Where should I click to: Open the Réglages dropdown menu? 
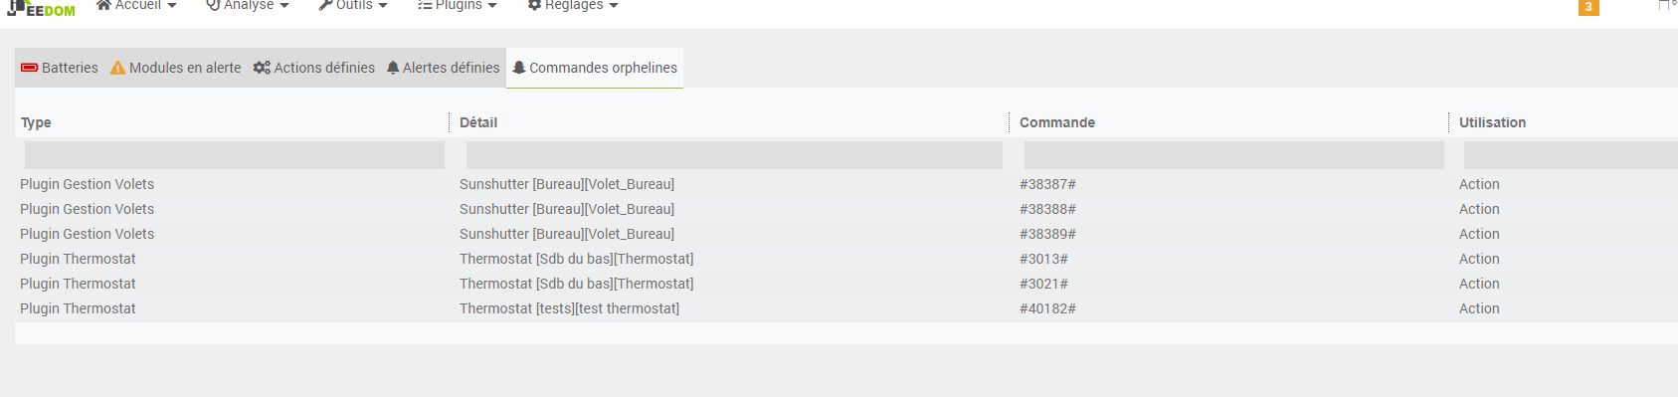pyautogui.click(x=573, y=5)
